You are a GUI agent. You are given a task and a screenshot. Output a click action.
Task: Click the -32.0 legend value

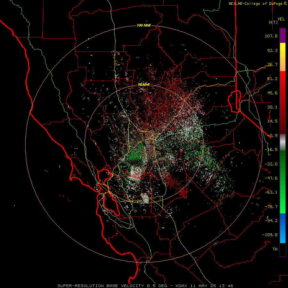(x=271, y=164)
